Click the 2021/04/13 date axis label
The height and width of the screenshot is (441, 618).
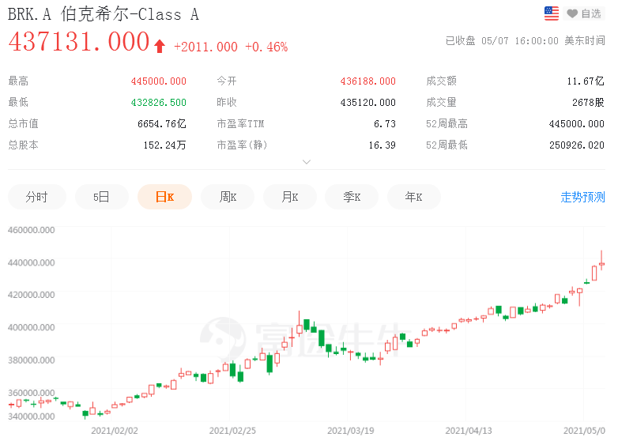click(x=469, y=431)
